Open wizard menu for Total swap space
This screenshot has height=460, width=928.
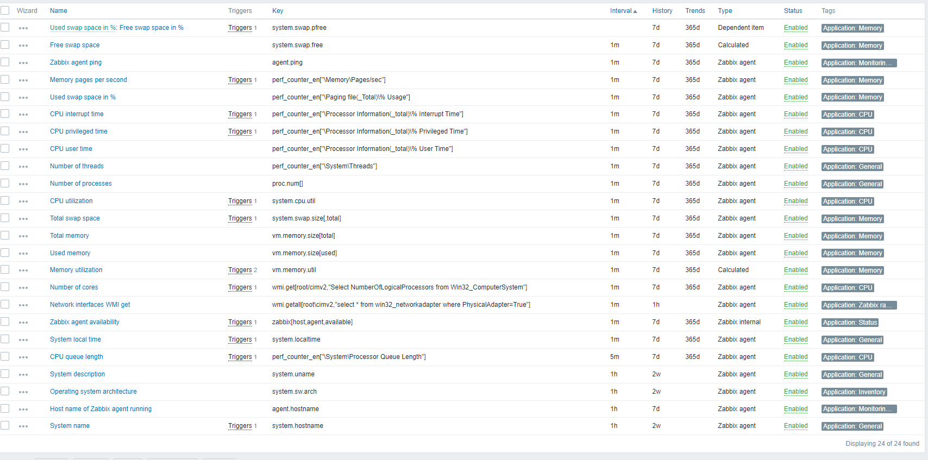tap(23, 219)
